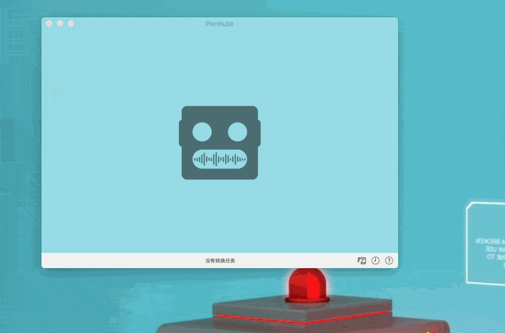
Task: Close the Permute window
Action: click(49, 23)
